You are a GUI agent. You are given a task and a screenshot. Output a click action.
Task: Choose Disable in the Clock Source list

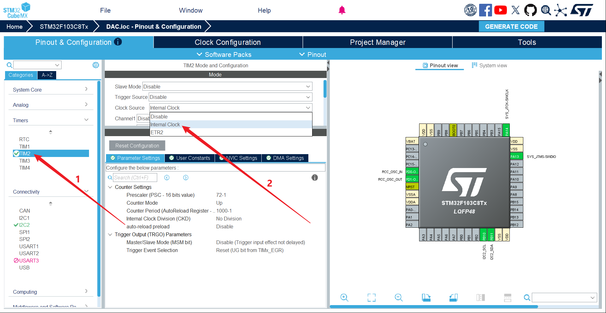click(x=231, y=117)
